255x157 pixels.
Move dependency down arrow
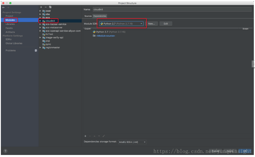(99, 136)
